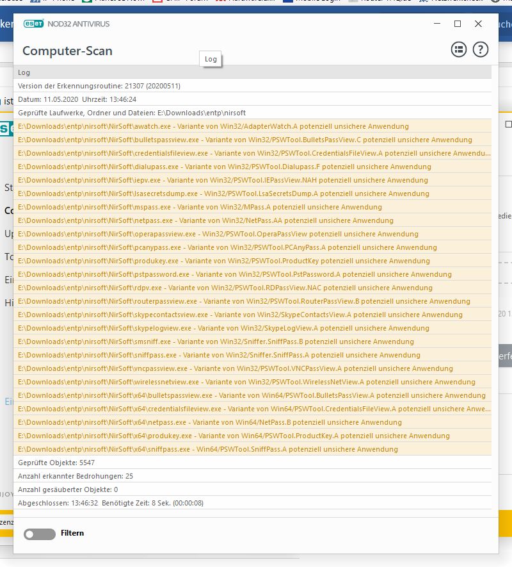Toggle the Filtern switch

point(40,534)
